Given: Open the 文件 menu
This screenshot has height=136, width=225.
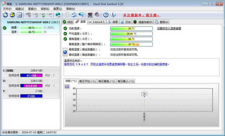Looking at the screenshot, I should 7,9.
